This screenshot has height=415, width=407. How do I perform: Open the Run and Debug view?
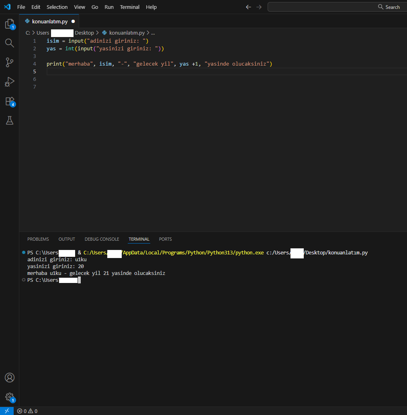point(10,82)
